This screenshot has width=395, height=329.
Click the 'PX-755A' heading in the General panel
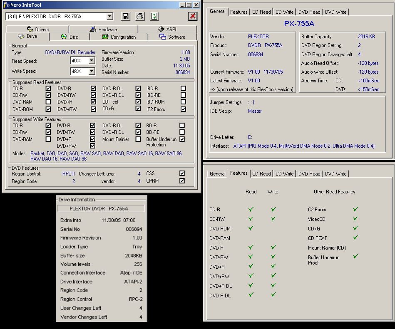click(299, 24)
